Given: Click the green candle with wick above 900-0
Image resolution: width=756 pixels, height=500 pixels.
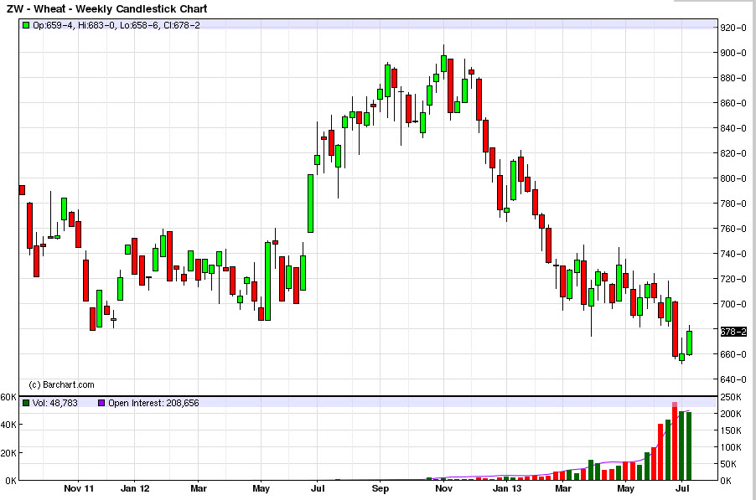Looking at the screenshot, I should [443, 63].
